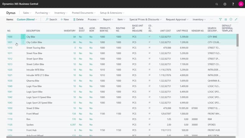Toggle cost adjusted checkbox for City Colibri Bike
The width and height of the screenshot is (245, 138).
(x=150, y=42)
